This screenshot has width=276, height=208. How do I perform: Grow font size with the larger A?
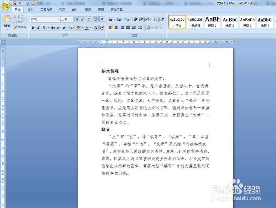click(77, 19)
